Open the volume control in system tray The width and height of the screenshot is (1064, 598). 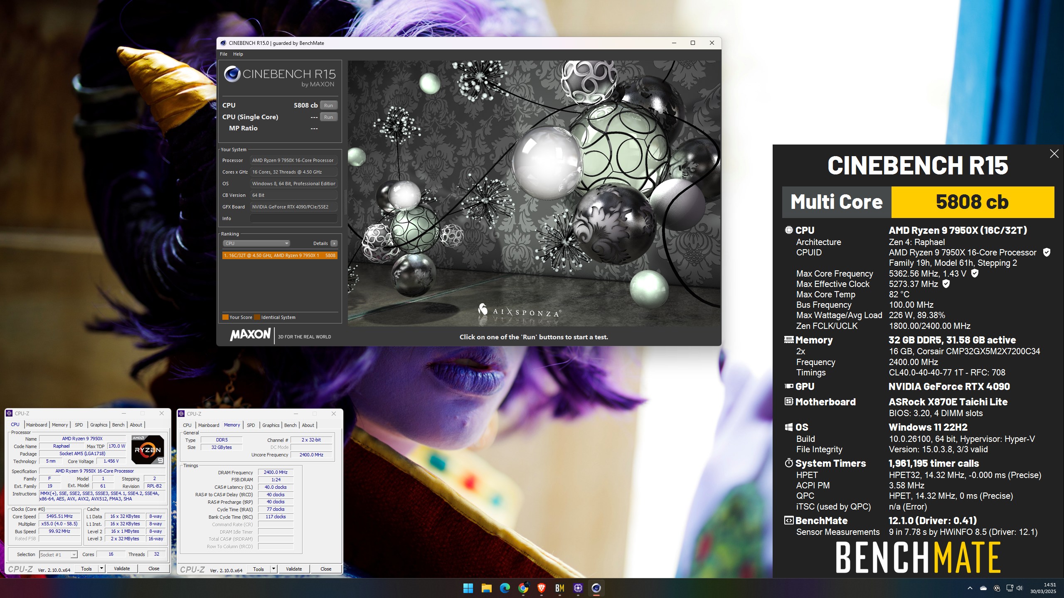[1019, 588]
